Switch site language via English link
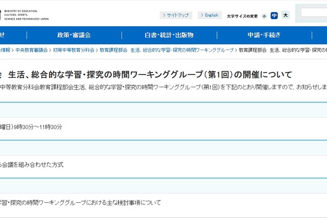Screen dimensions: 327x218 pos(209,15)
